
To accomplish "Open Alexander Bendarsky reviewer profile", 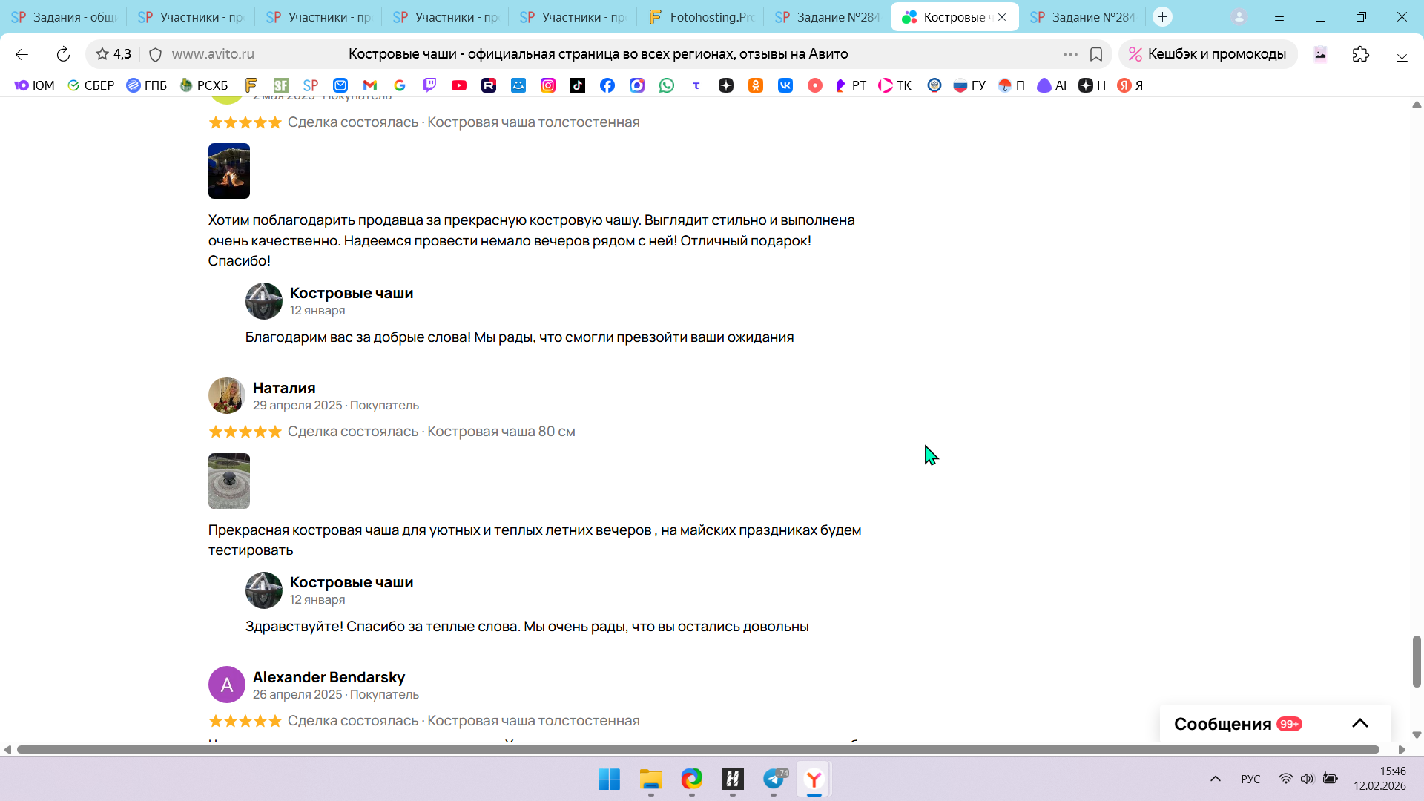I will tap(329, 677).
